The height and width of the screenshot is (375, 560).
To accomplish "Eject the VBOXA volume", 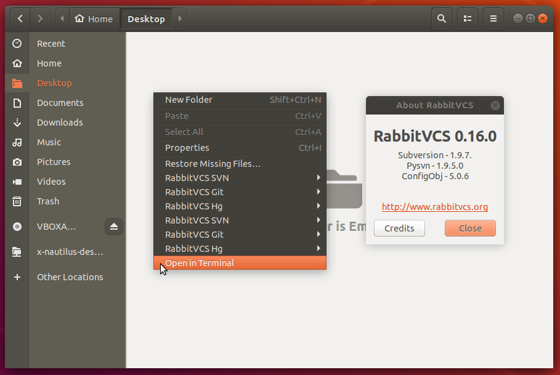I will point(114,227).
